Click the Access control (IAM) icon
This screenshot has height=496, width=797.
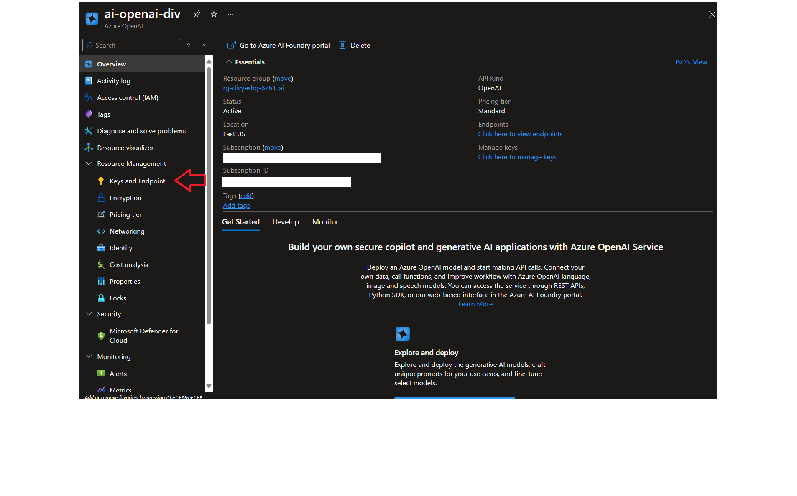(x=89, y=97)
